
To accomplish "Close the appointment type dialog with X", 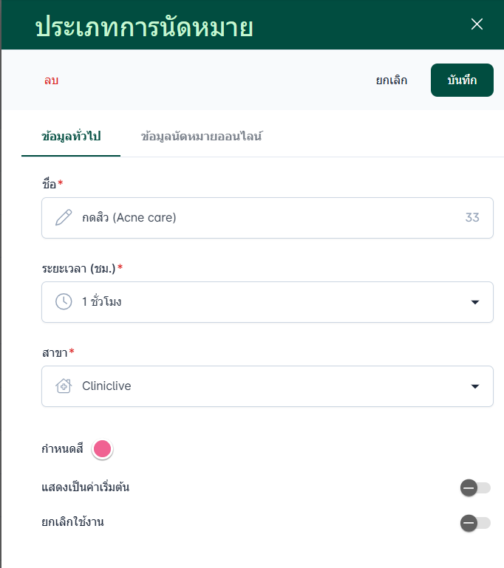I will point(477,24).
